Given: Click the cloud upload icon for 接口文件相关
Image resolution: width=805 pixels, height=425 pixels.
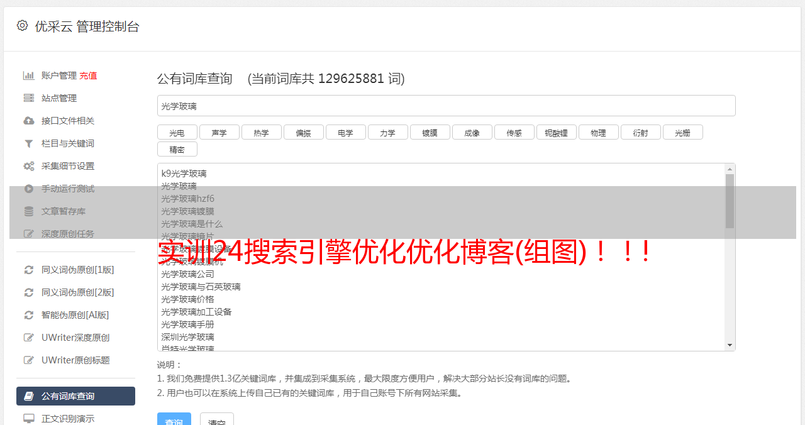Looking at the screenshot, I should 29,121.
